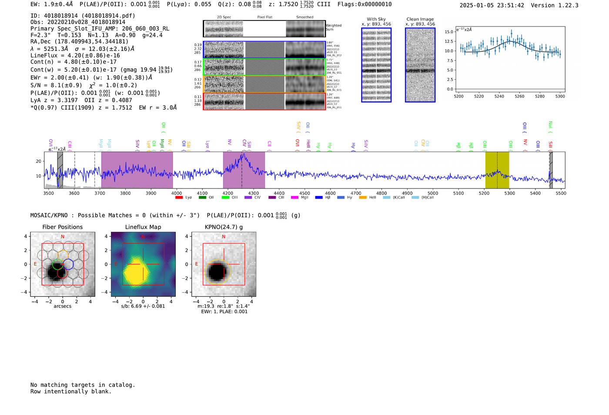The image size is (609, 415).
Task: Click the hatched gray band near 3550 Å
Action: click(60, 170)
